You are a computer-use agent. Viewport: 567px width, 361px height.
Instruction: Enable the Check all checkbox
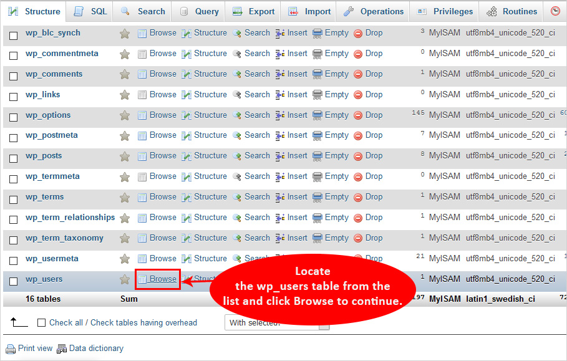pos(42,323)
